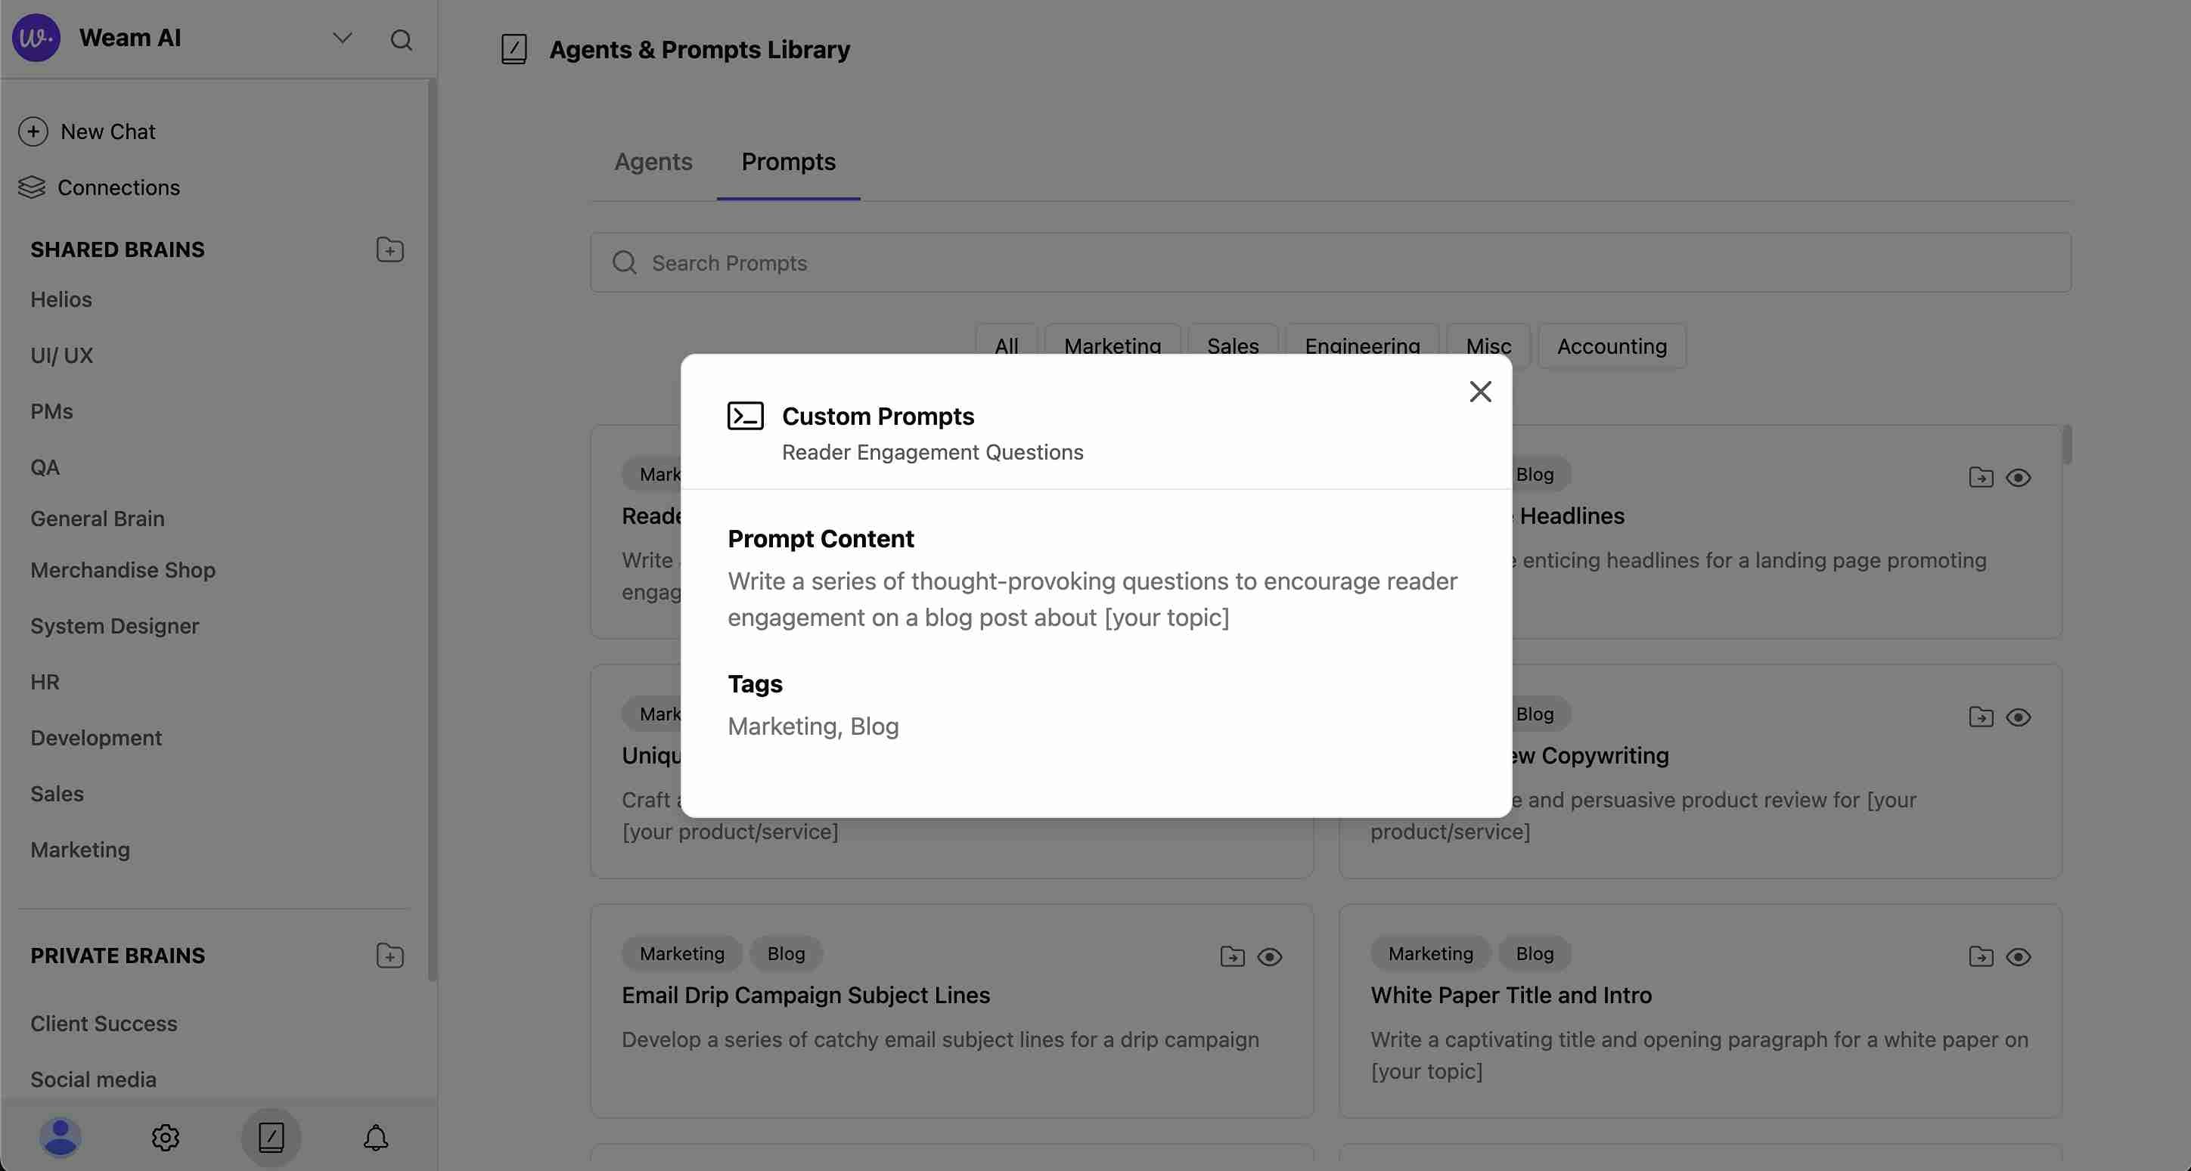The width and height of the screenshot is (2191, 1171).
Task: Close the Custom Prompts dialog
Action: [x=1480, y=391]
